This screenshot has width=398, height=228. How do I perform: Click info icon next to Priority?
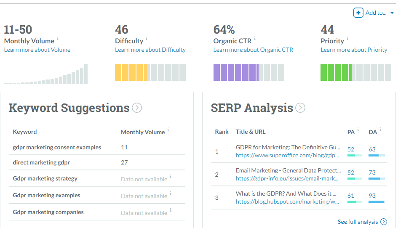click(347, 38)
